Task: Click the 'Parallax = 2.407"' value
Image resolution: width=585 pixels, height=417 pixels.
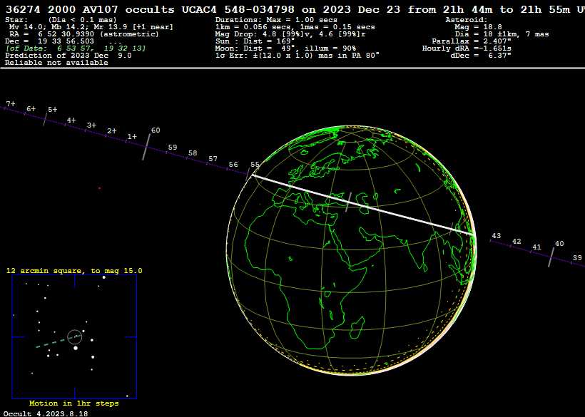Action: tap(472, 41)
